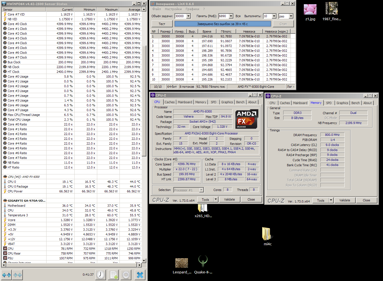Select the z1.jpg desktop icon
Viewport: 383px width, 281px height.
coord(310,12)
